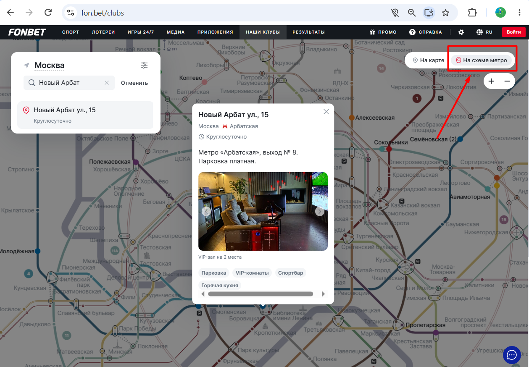Open the Chrome profile avatar

(500, 13)
